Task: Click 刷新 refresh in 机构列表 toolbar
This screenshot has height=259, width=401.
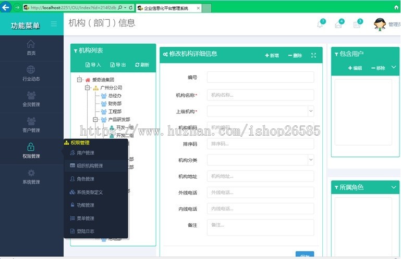Action: (142, 65)
